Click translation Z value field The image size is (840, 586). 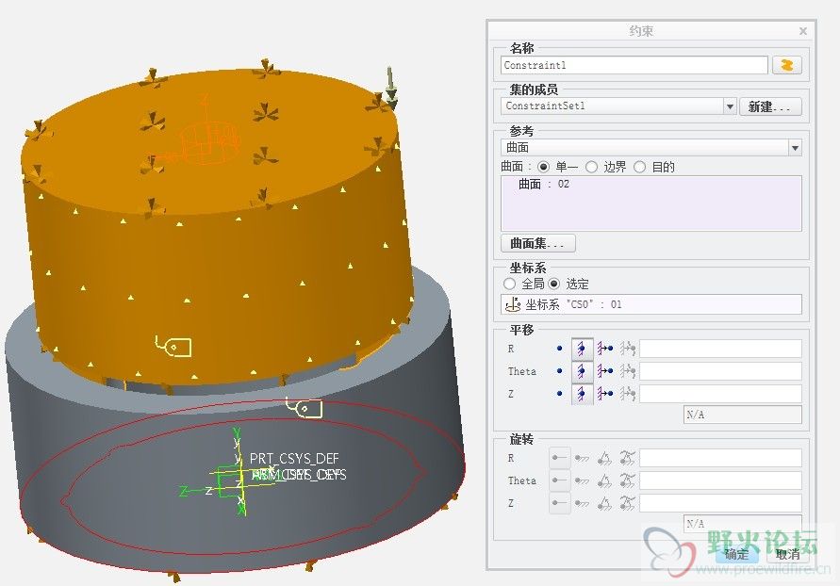tap(720, 394)
